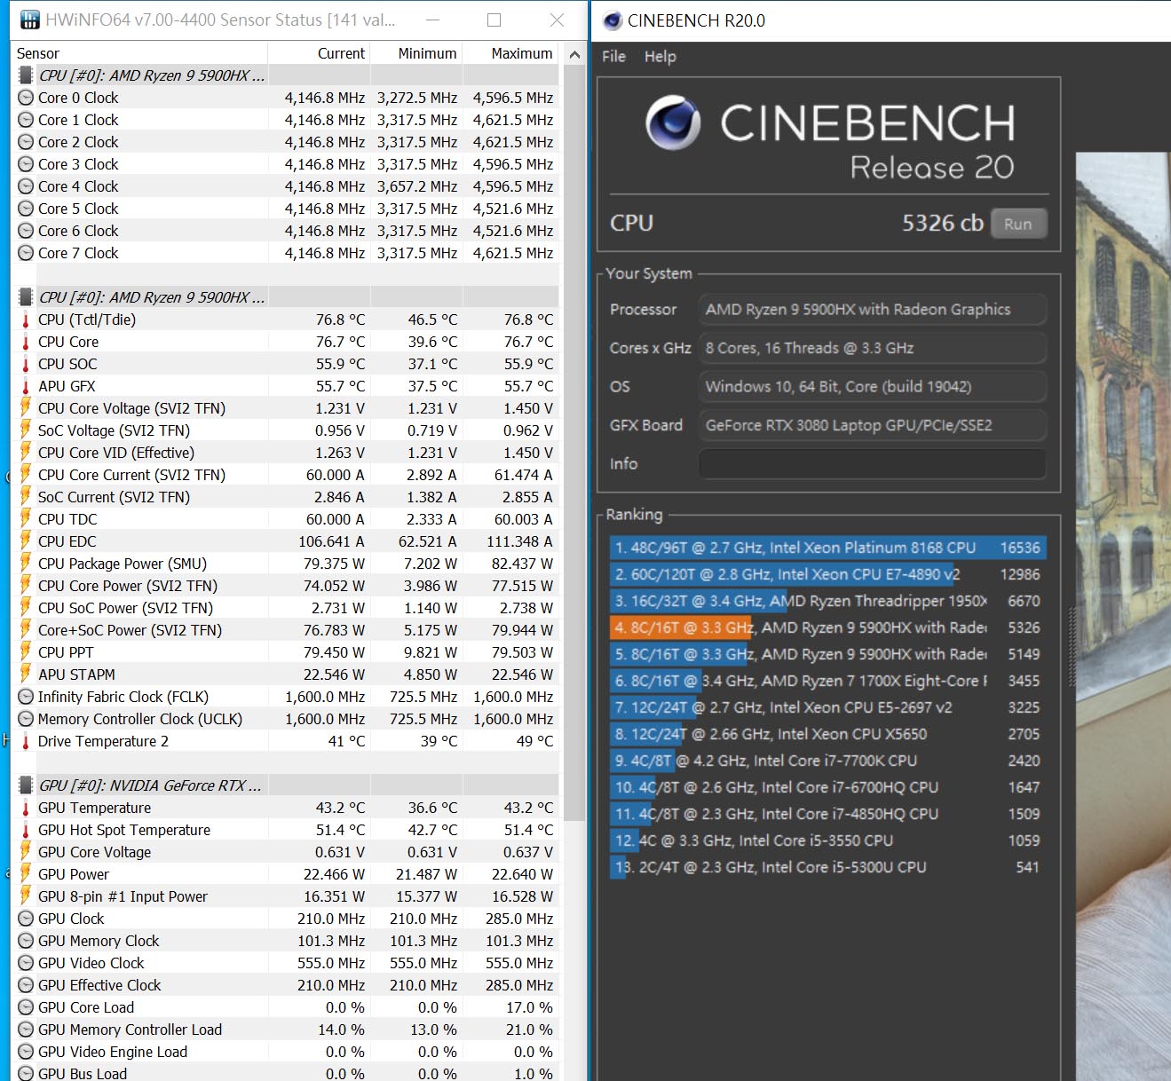Click the thermometer icon beside GPU Hot Spot Temperature
This screenshot has width=1171, height=1081.
(x=26, y=830)
